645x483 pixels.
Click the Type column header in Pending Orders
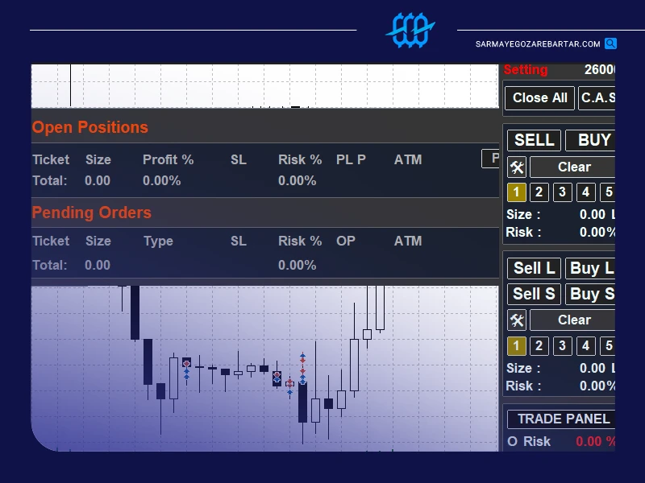[x=158, y=241]
